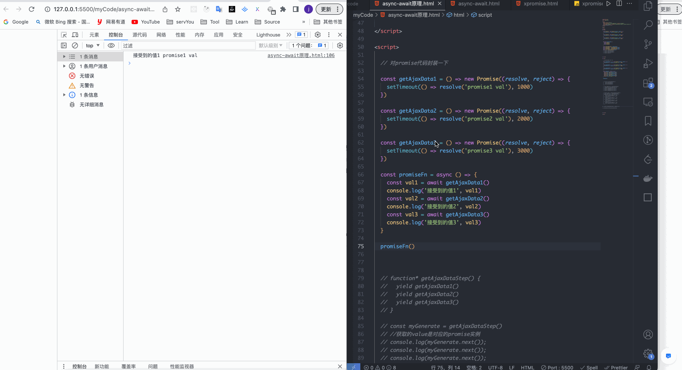682x370 pixels.
Task: Toggle the console sidebar panel
Action: point(64,45)
